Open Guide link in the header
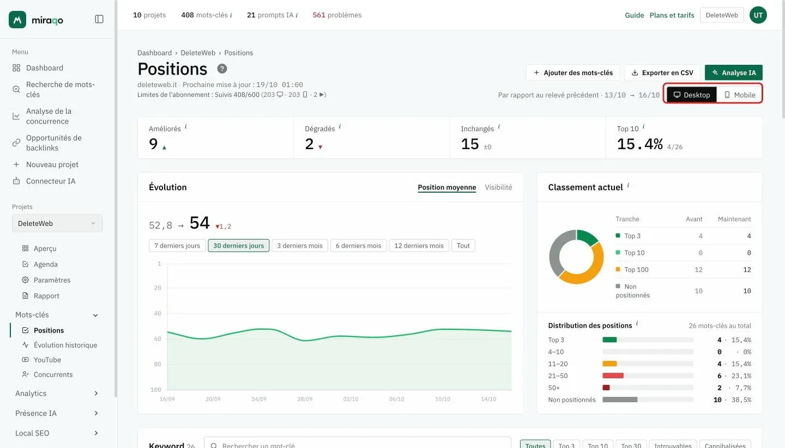This screenshot has height=448, width=785. tap(635, 15)
